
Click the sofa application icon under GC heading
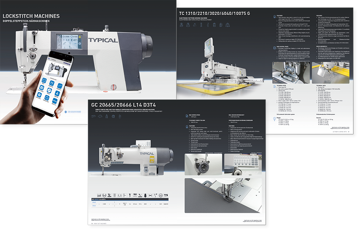pyautogui.click(x=94, y=116)
